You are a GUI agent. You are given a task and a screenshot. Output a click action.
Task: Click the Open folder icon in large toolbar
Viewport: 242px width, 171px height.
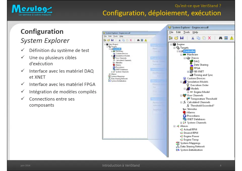tap(176, 38)
